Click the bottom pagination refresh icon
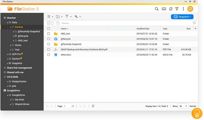Viewport: 204px width, 120px height. [93, 106]
